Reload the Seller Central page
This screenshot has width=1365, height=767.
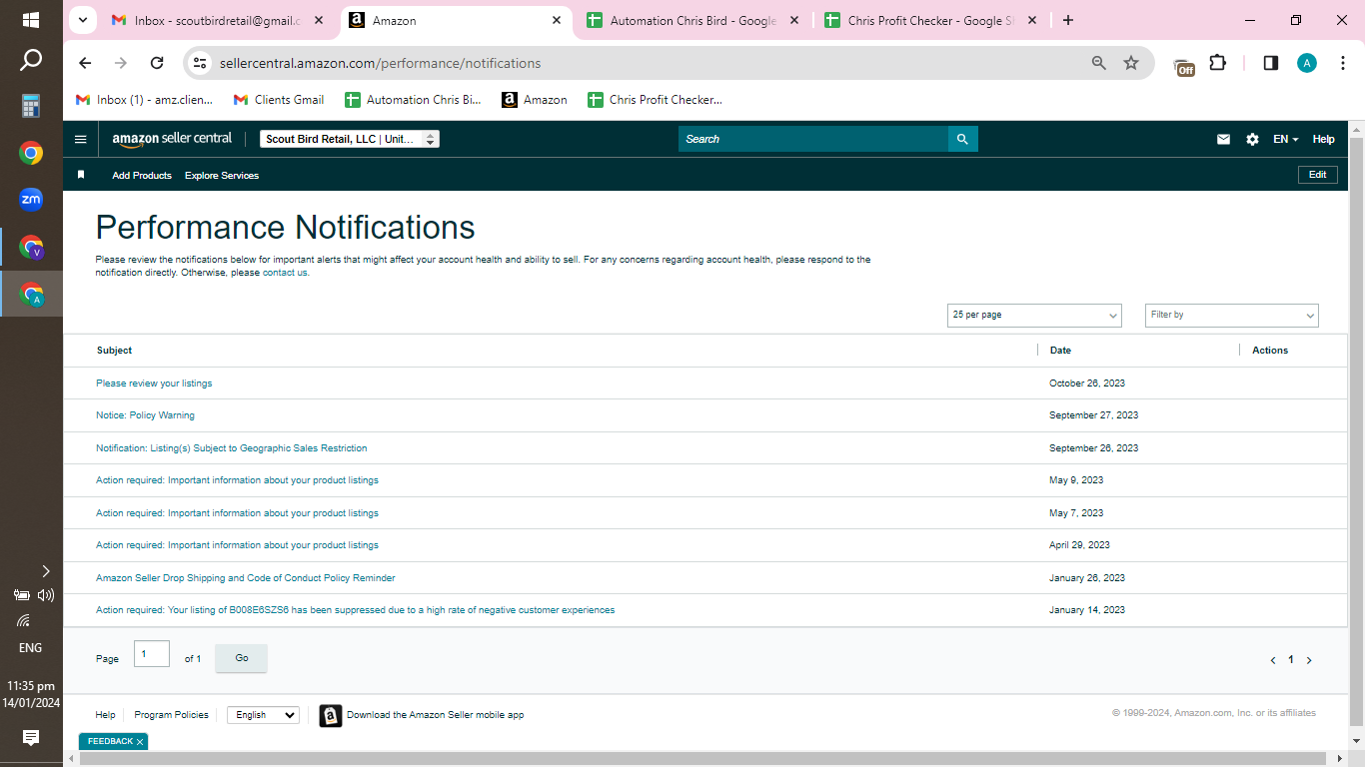coord(157,63)
